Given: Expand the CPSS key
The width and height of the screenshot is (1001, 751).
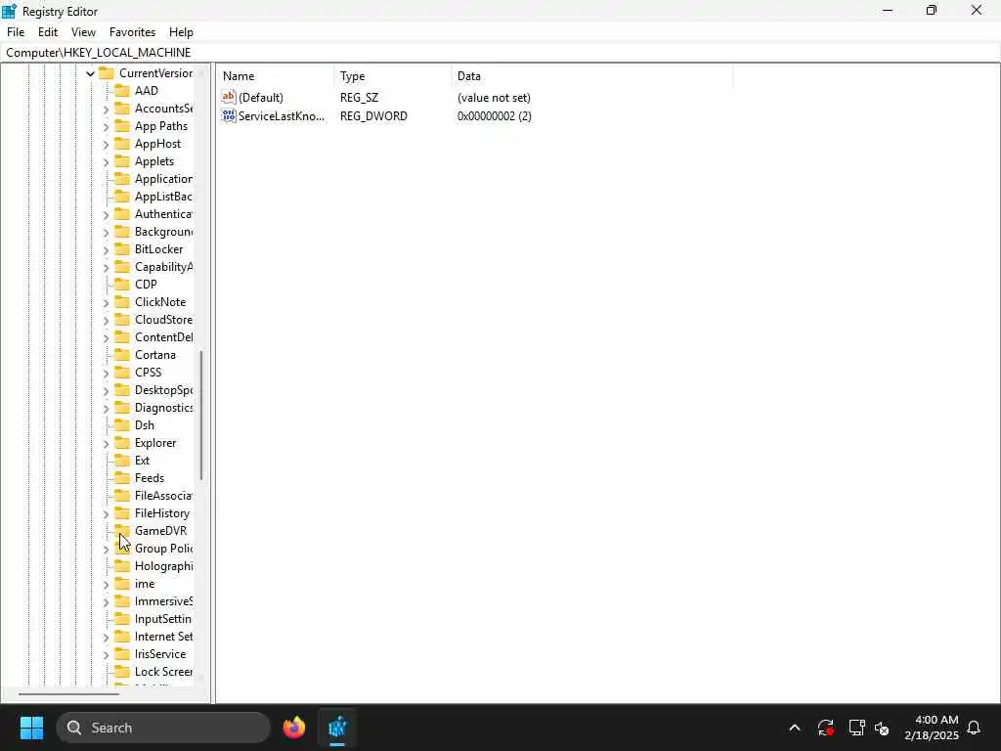Looking at the screenshot, I should point(106,373).
